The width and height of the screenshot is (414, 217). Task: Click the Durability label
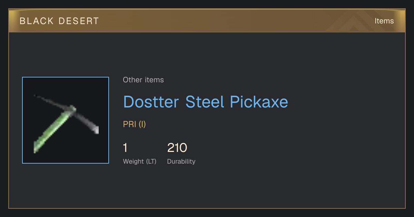point(181,161)
